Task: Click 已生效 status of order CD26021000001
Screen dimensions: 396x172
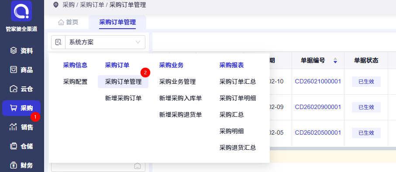Action: tap(366, 82)
